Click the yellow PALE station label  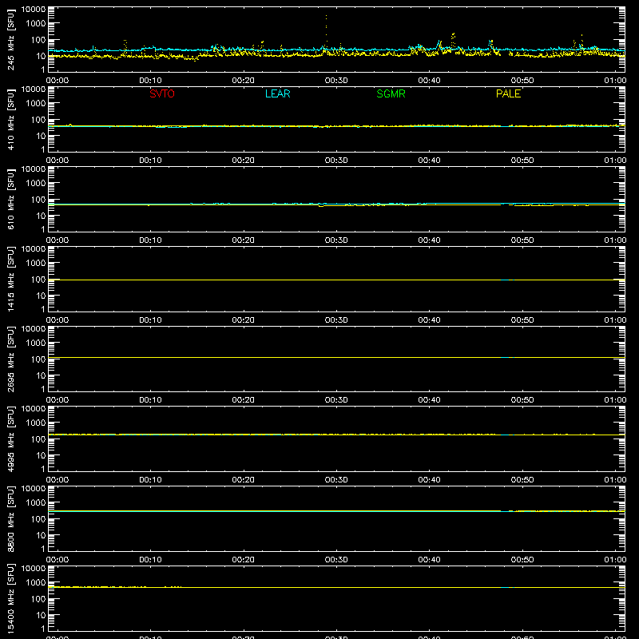(508, 93)
